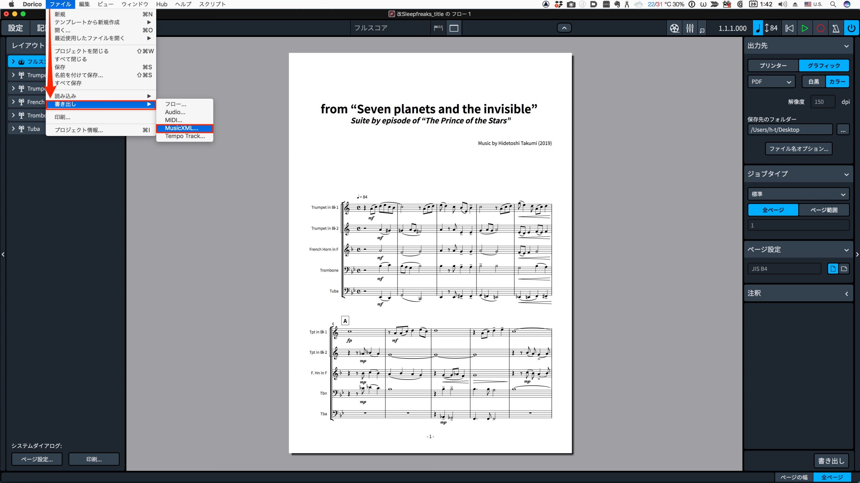This screenshot has height=483, width=860.
Task: Click the camera icon in menu bar
Action: 571,4
